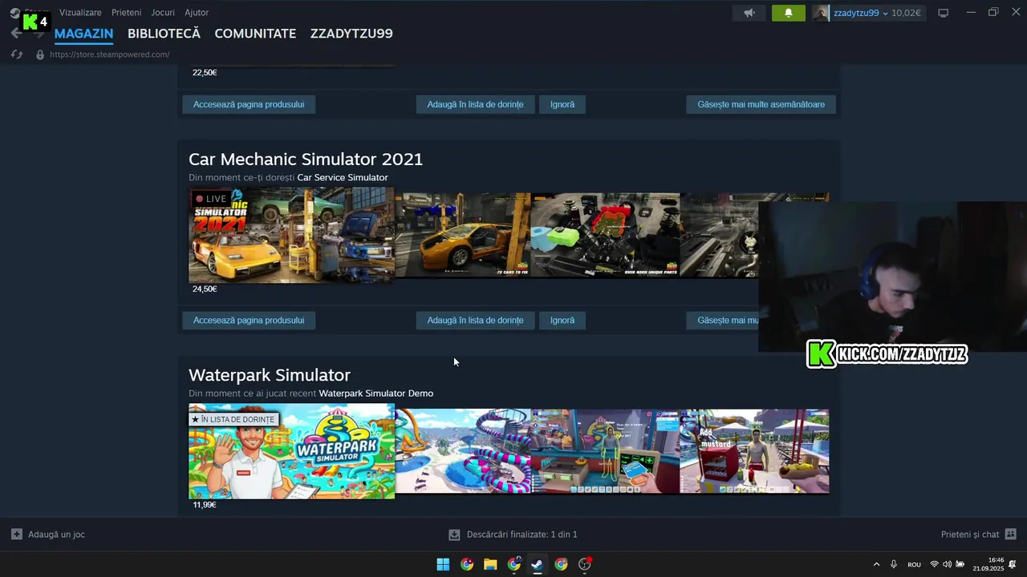Open the Prieteni menu
This screenshot has height=577, width=1027.
(x=127, y=13)
